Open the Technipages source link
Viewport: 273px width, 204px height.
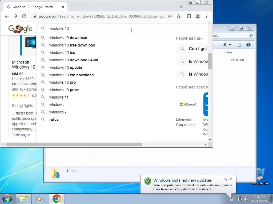click(x=21, y=135)
